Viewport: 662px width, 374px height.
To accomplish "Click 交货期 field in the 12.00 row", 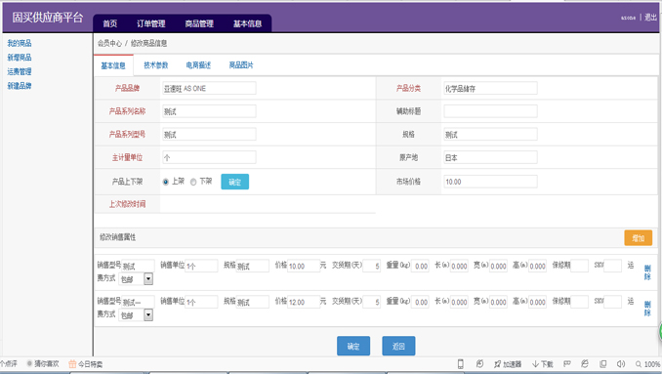I will point(372,302).
